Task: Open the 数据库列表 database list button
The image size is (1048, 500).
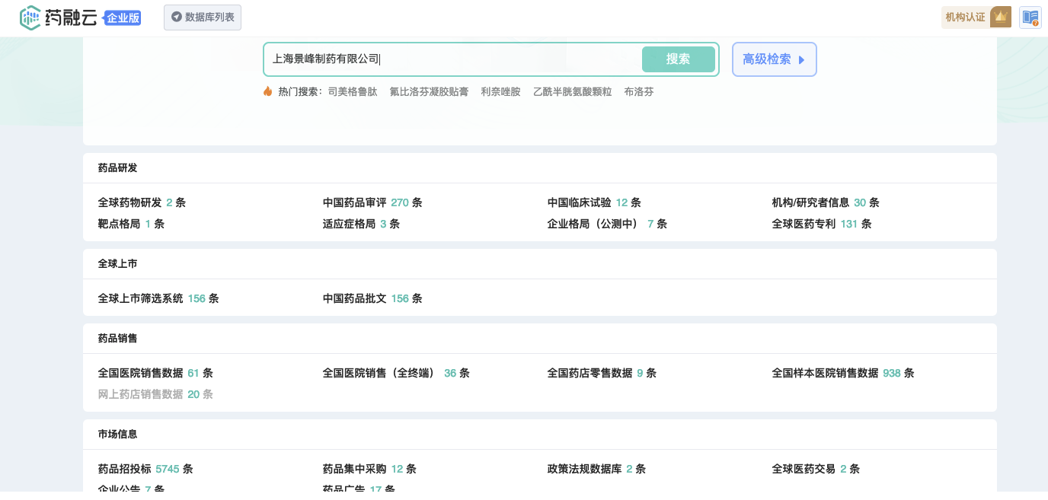Action: [x=203, y=18]
